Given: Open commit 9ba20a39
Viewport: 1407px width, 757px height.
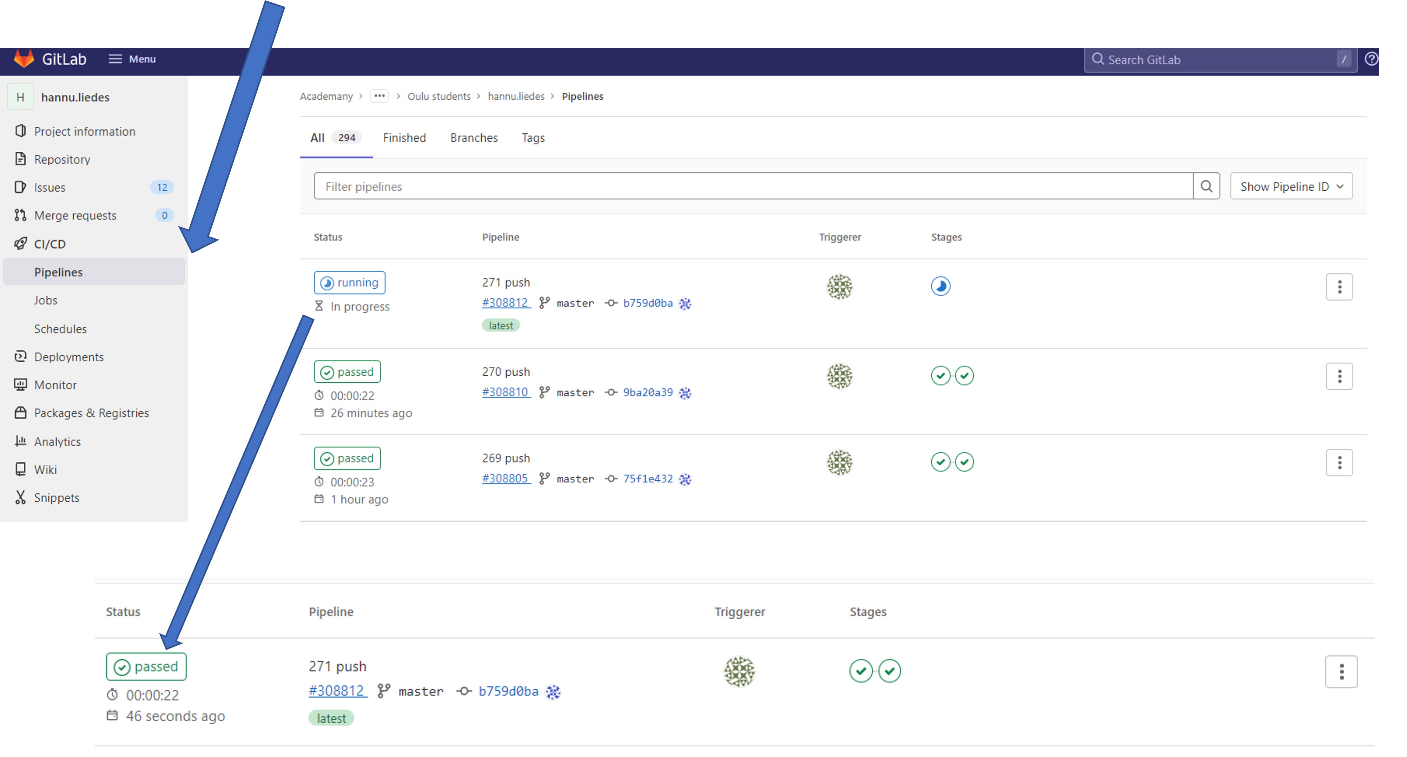Looking at the screenshot, I should [648, 392].
